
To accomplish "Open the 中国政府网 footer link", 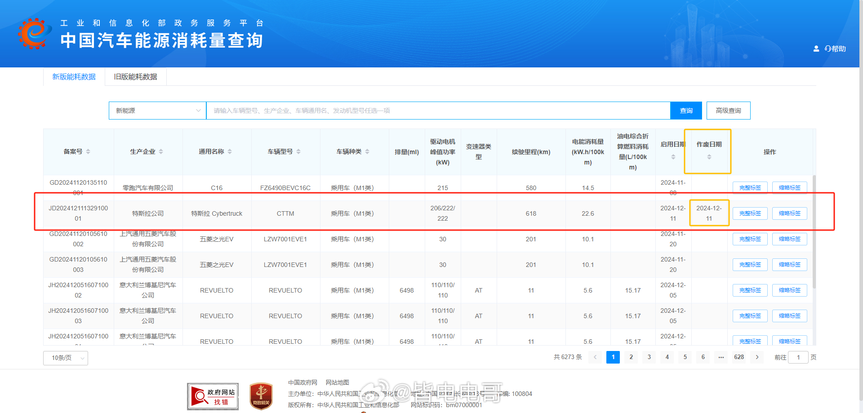I will (302, 382).
